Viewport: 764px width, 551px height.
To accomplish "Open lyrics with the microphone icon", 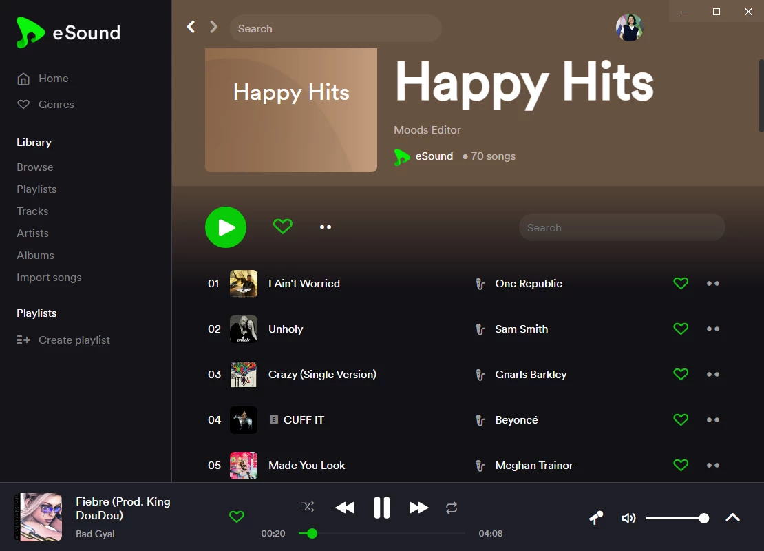I will tap(596, 517).
